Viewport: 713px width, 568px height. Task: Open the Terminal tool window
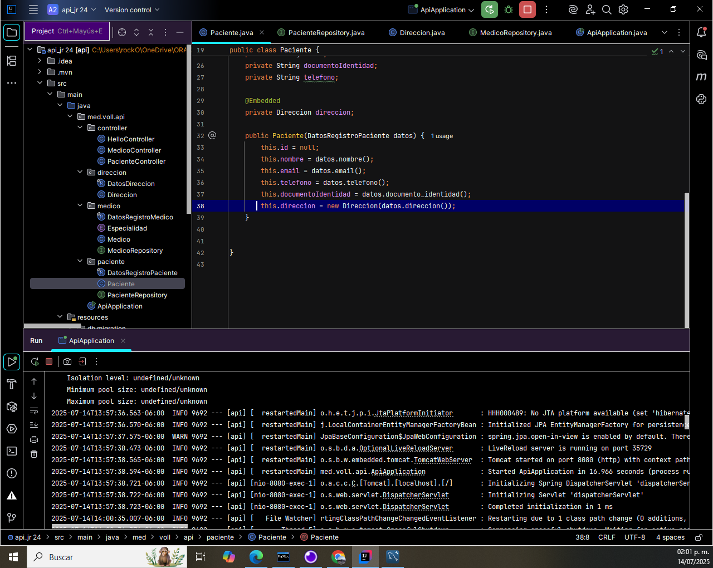click(x=12, y=451)
